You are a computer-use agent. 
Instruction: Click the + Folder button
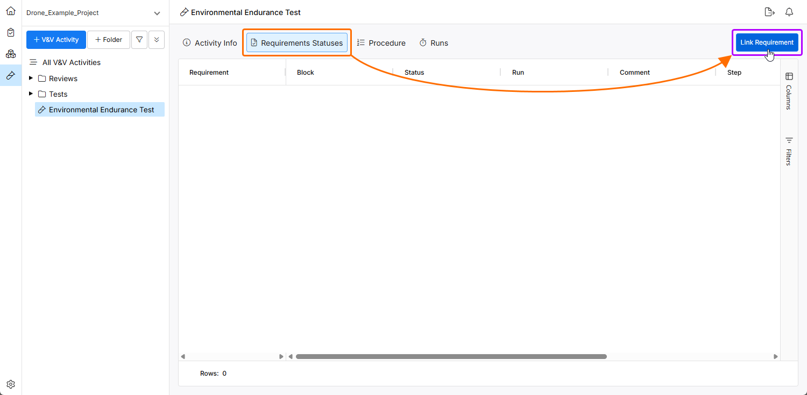click(x=109, y=40)
